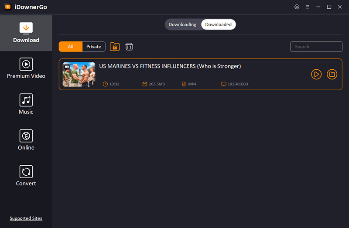Open the downloaded file's folder location

[332, 75]
